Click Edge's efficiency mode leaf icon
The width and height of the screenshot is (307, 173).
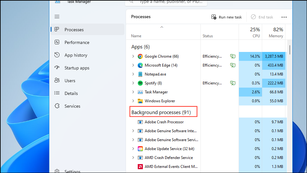(233, 65)
